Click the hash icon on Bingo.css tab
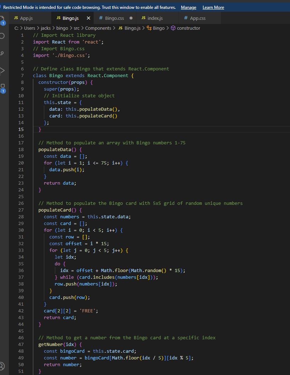Viewport: 290px width, 375px height. pyautogui.click(x=101, y=18)
